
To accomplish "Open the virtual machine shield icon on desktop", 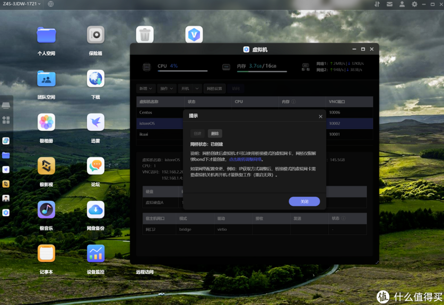I will click(194, 35).
